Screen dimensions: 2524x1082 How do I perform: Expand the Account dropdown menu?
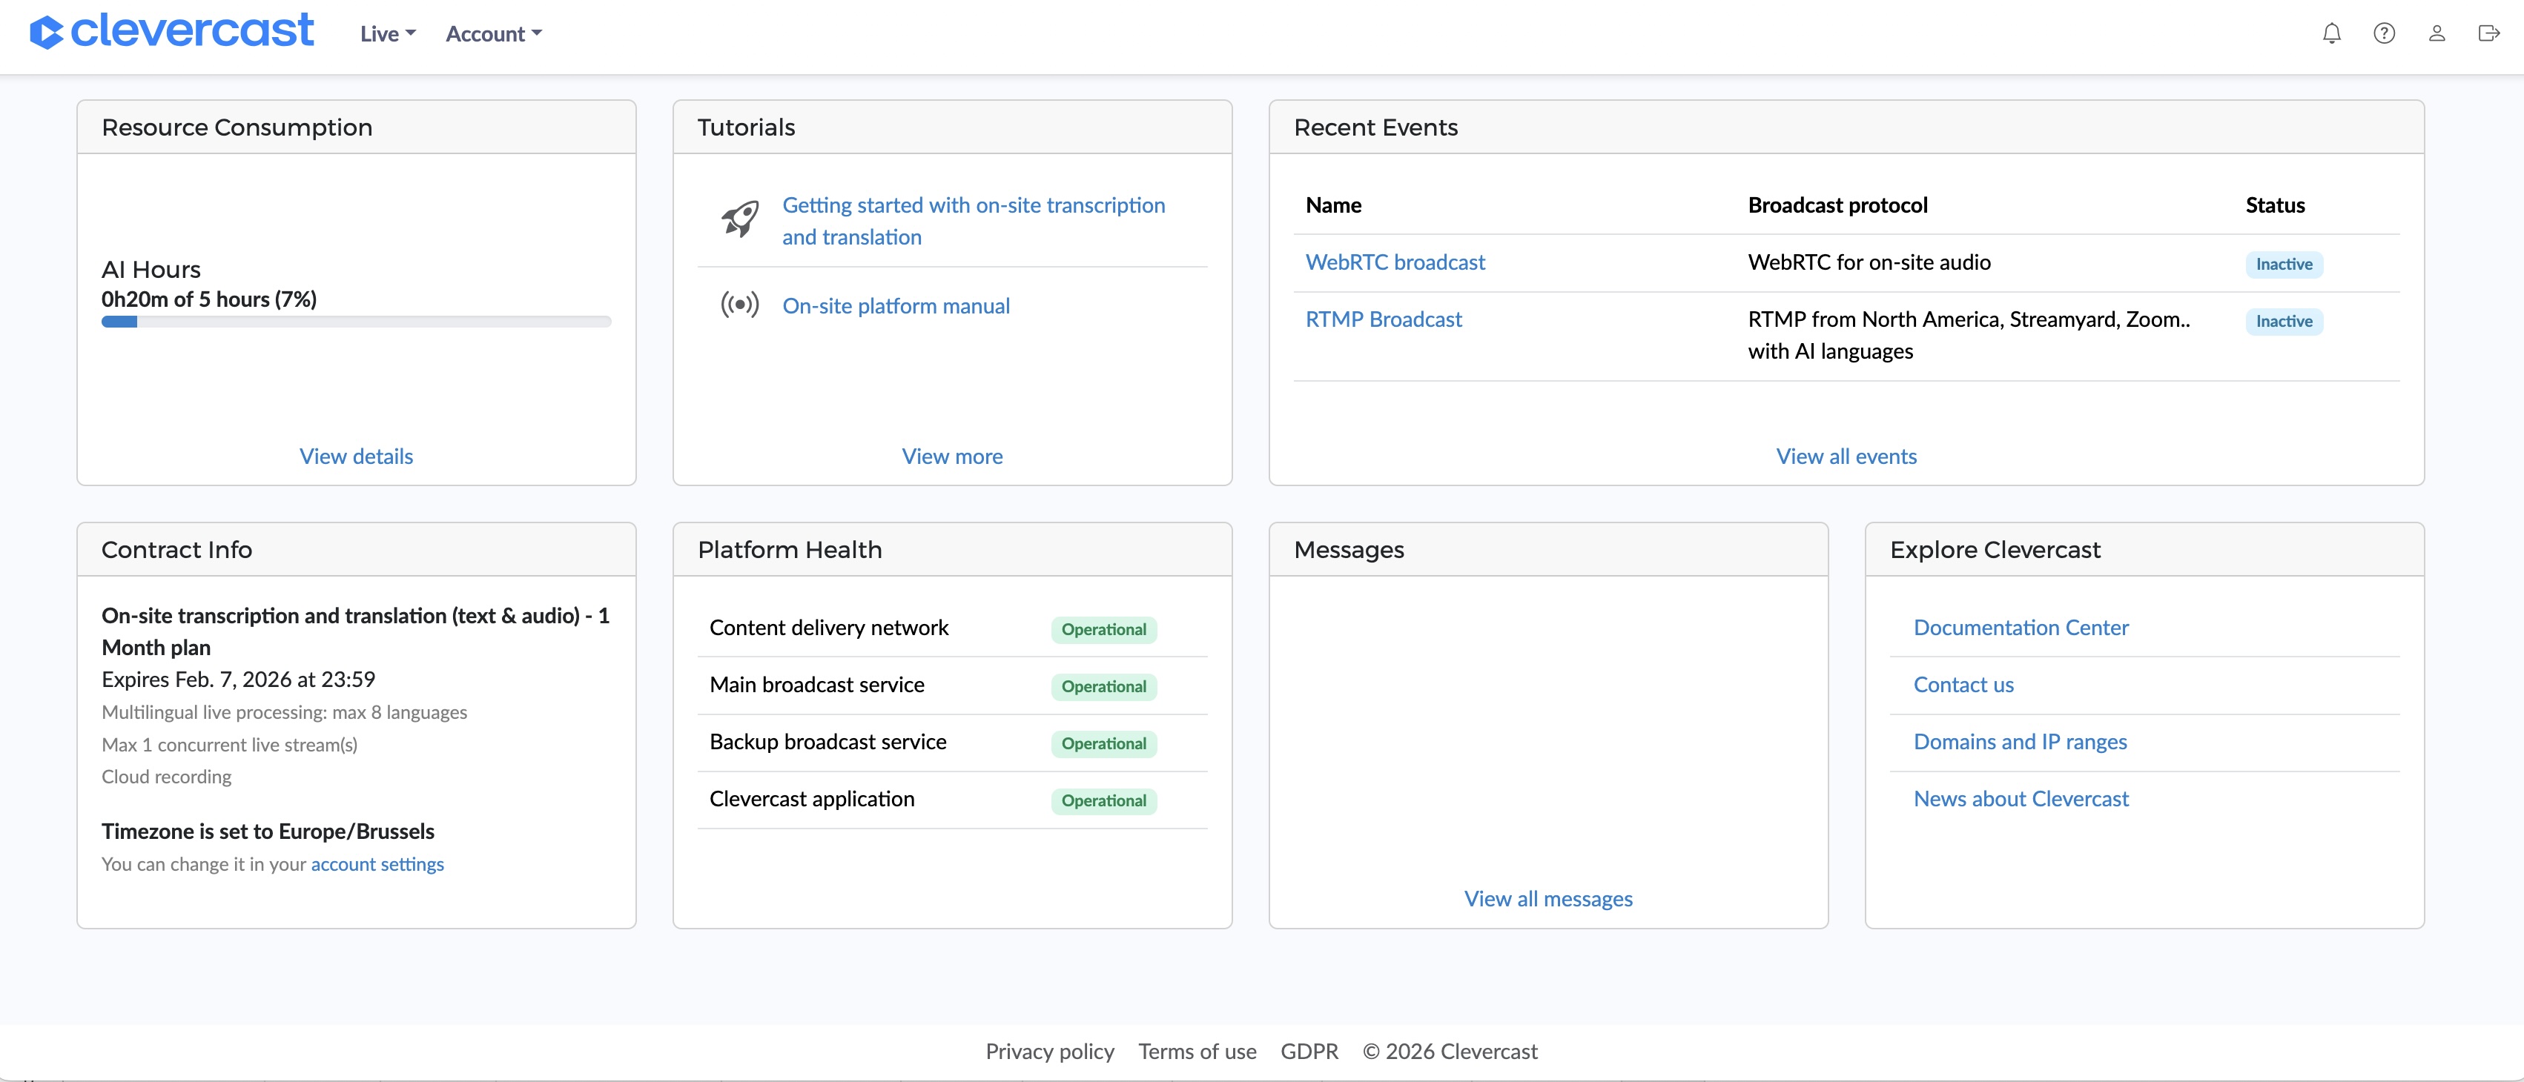493,34
